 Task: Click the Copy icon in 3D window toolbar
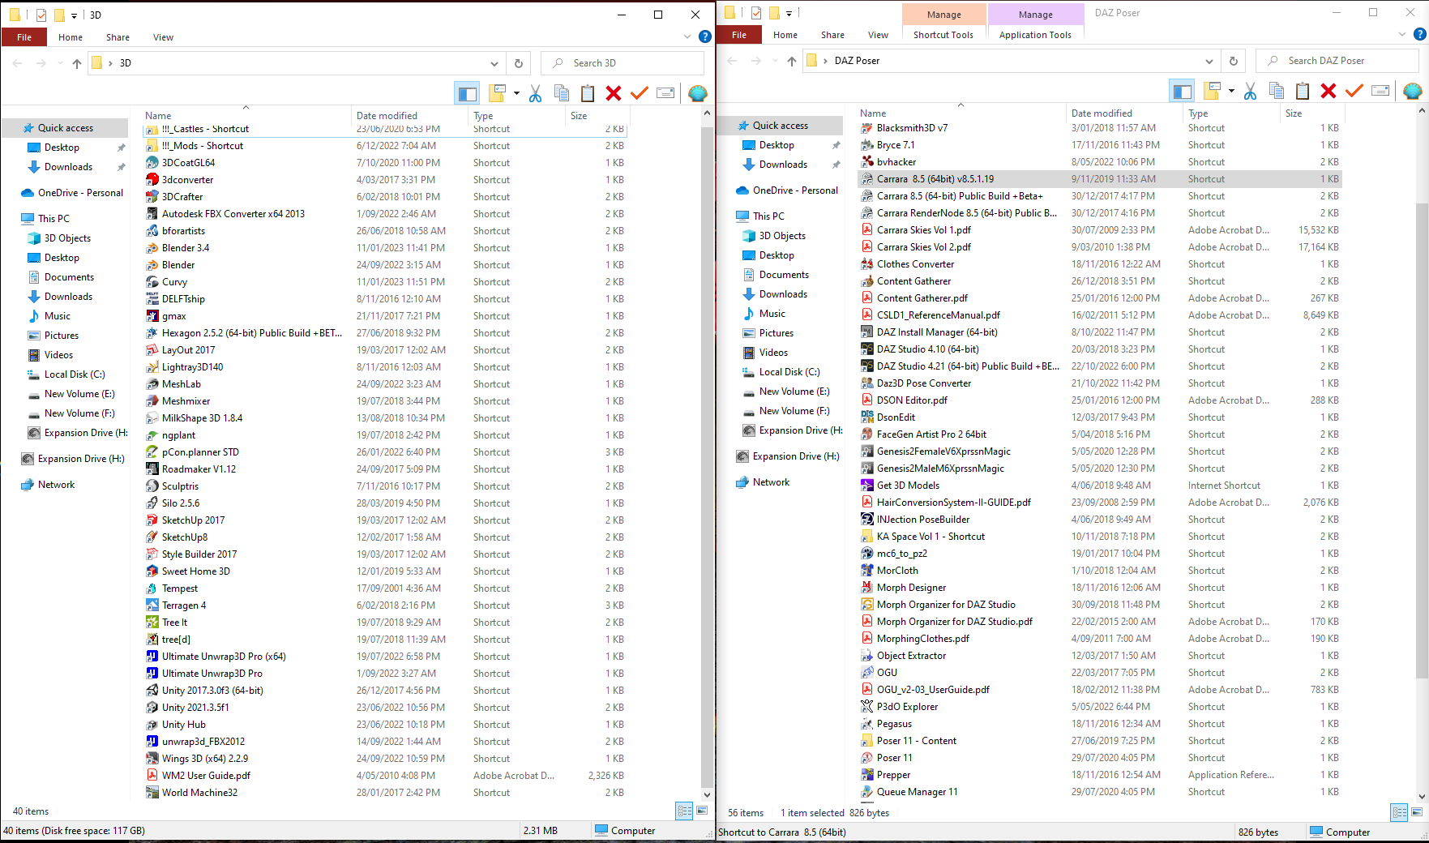(x=561, y=93)
